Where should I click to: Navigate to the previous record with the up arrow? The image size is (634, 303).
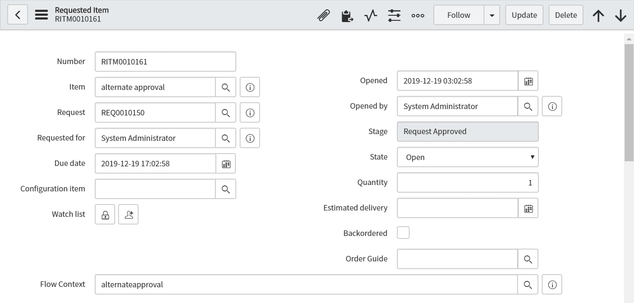(598, 15)
